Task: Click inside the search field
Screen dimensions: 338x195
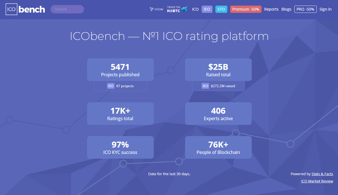Action: tap(67, 9)
